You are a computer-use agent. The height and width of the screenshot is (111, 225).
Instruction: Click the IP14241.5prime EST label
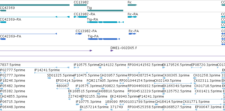pos(47,70)
